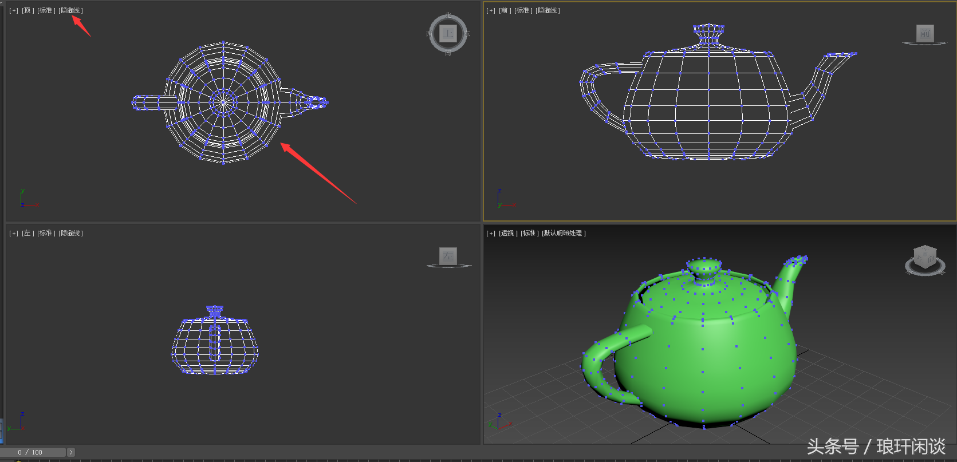Open the 左 point-of-view menu

point(27,233)
